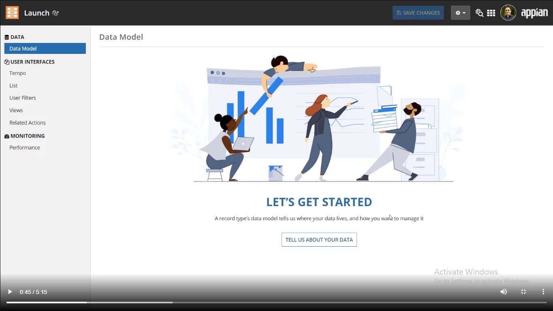Open Related Actions in the sidebar
The image size is (553, 311).
tap(28, 123)
